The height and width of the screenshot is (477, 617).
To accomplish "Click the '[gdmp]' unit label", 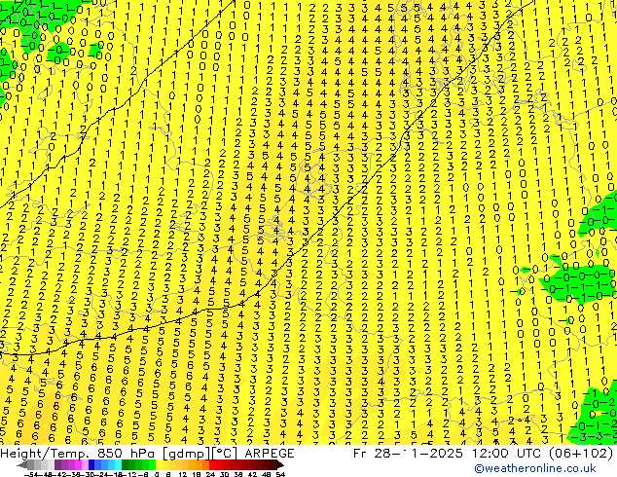I will click(x=187, y=454).
